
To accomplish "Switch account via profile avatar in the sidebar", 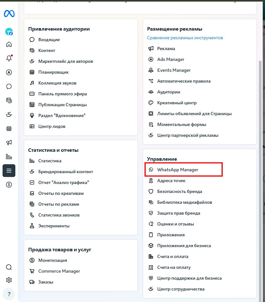I will point(9,32).
